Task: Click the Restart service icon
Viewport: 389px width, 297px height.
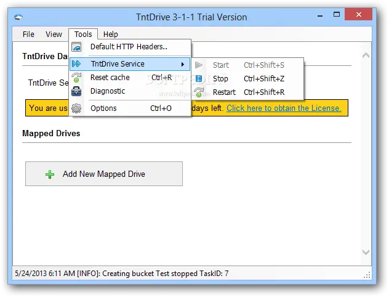Action: tap(199, 92)
